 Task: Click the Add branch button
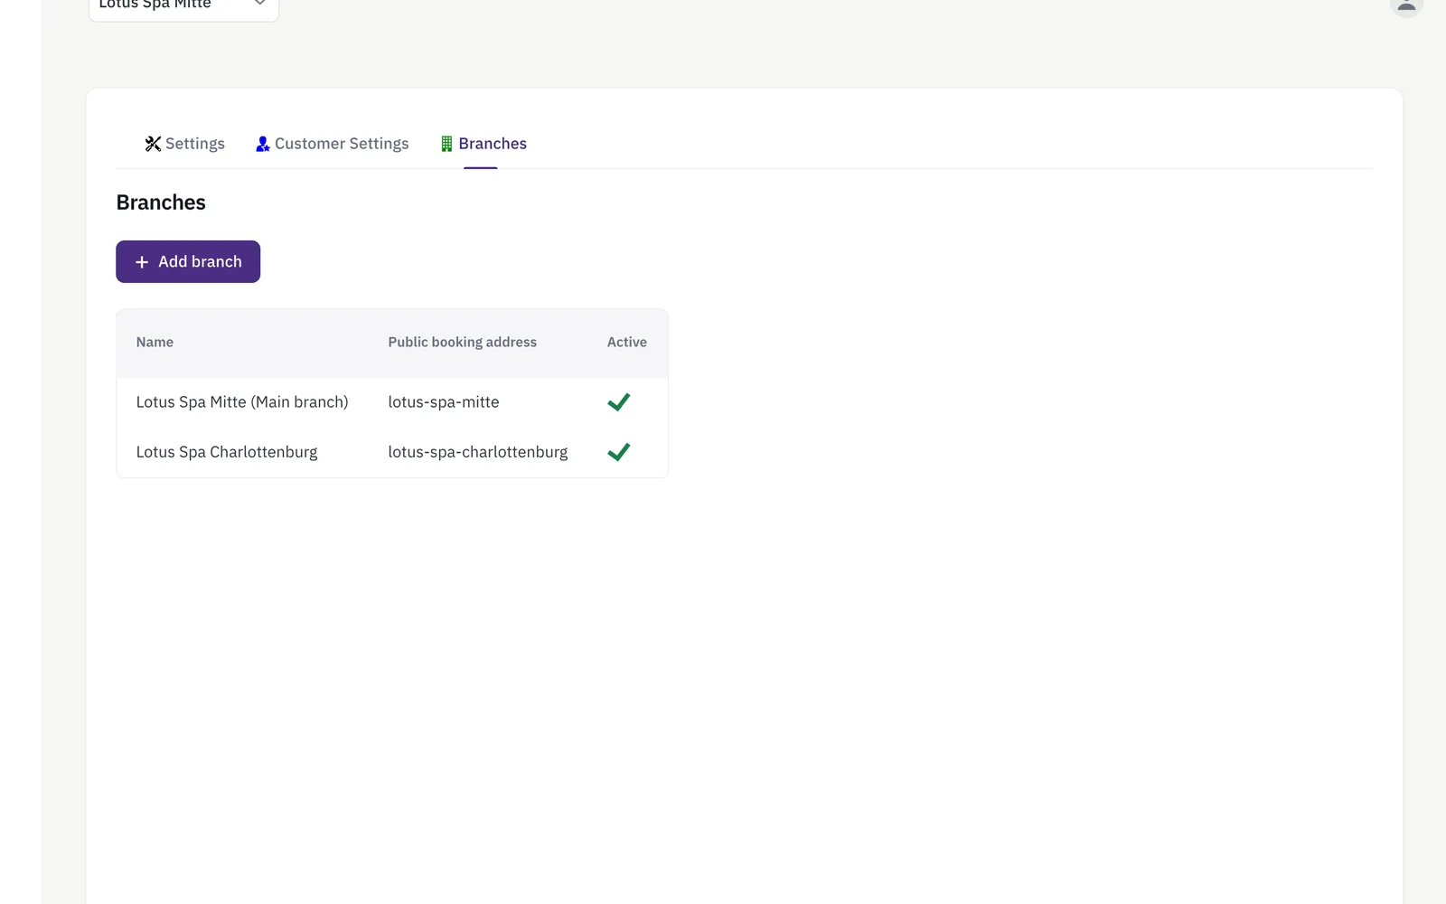(188, 261)
